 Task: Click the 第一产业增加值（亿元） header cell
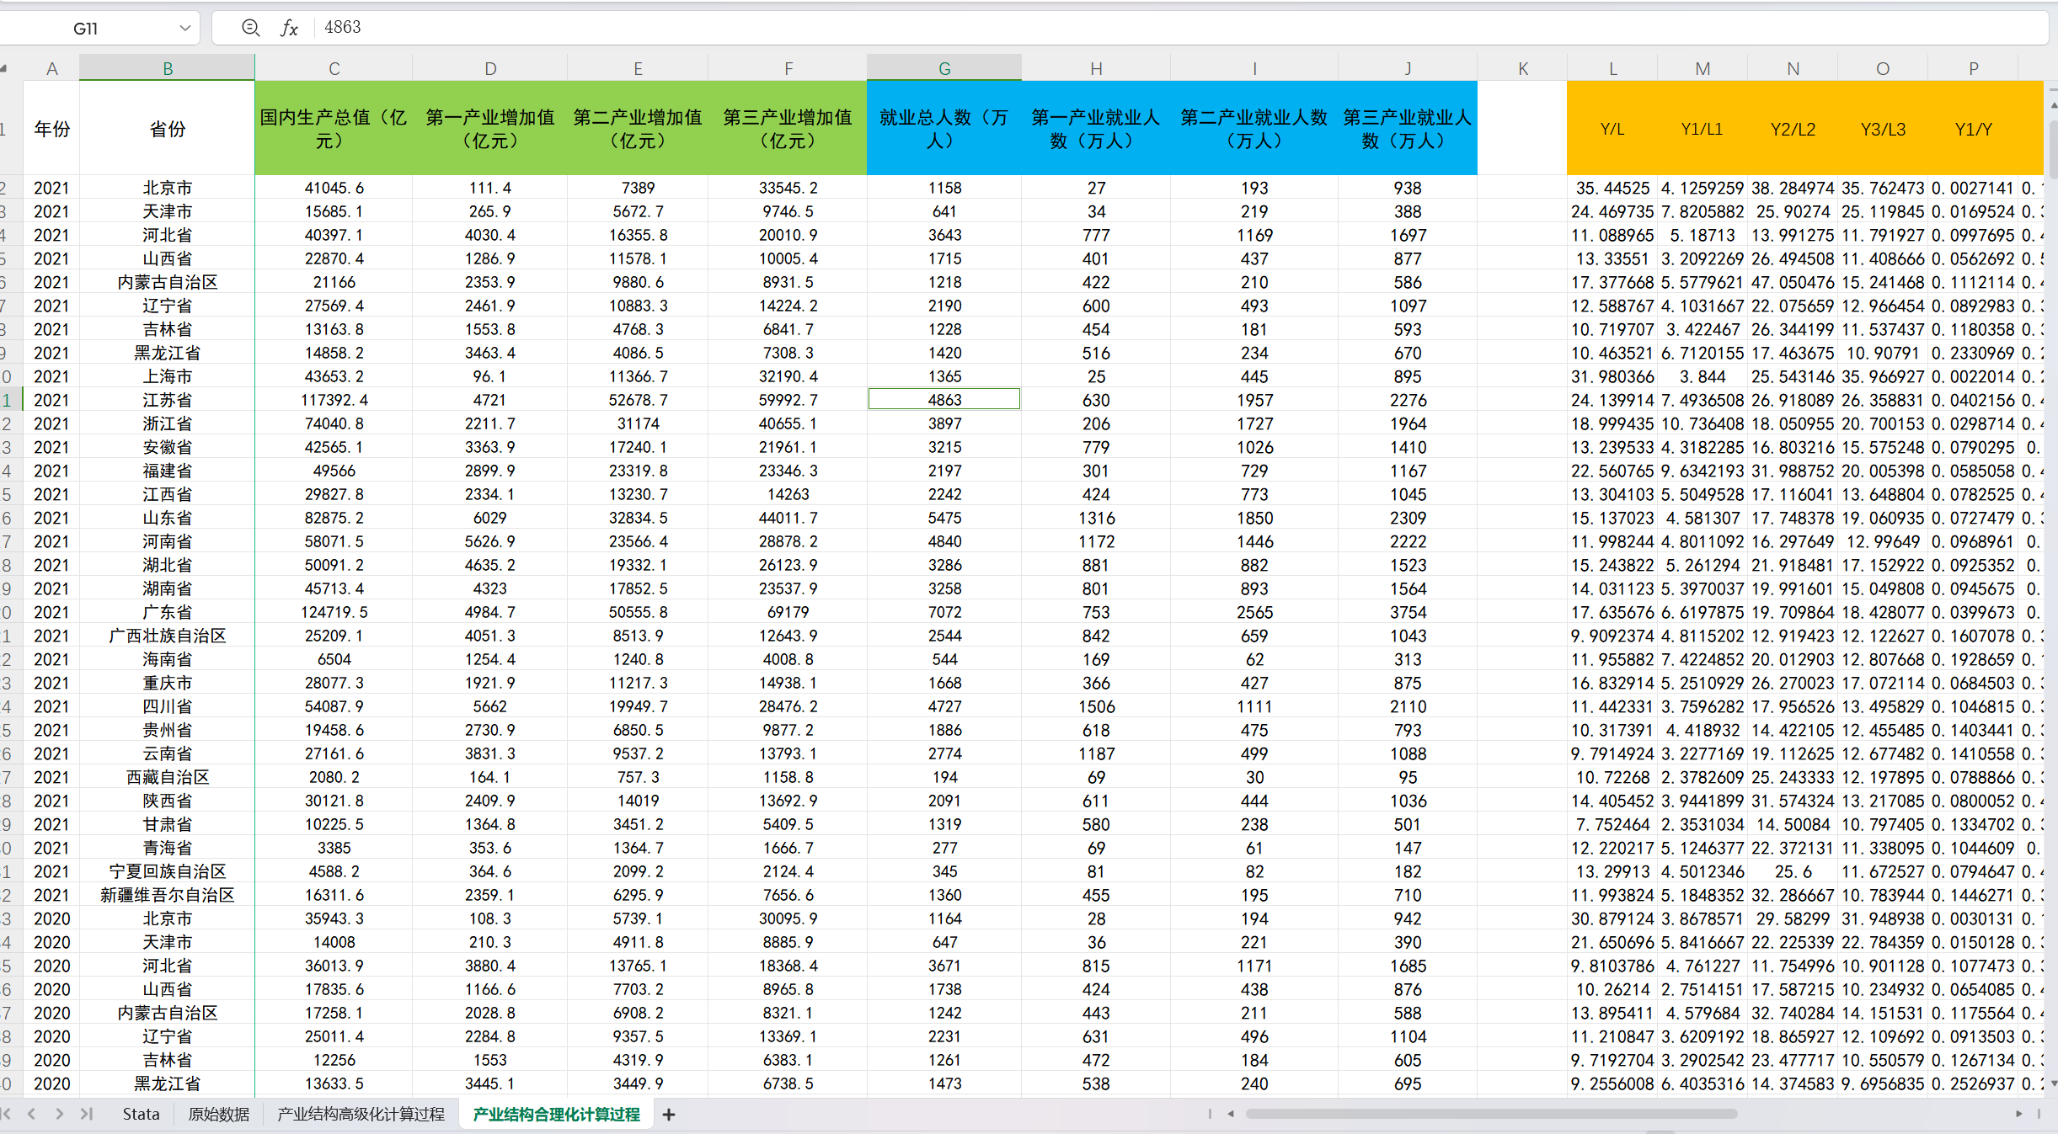tap(490, 129)
